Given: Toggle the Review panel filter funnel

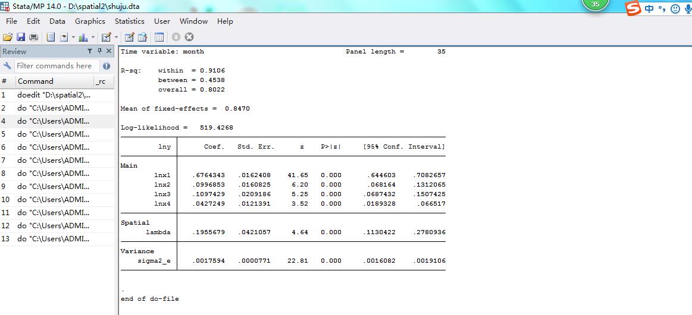Looking at the screenshot, I should tap(90, 51).
